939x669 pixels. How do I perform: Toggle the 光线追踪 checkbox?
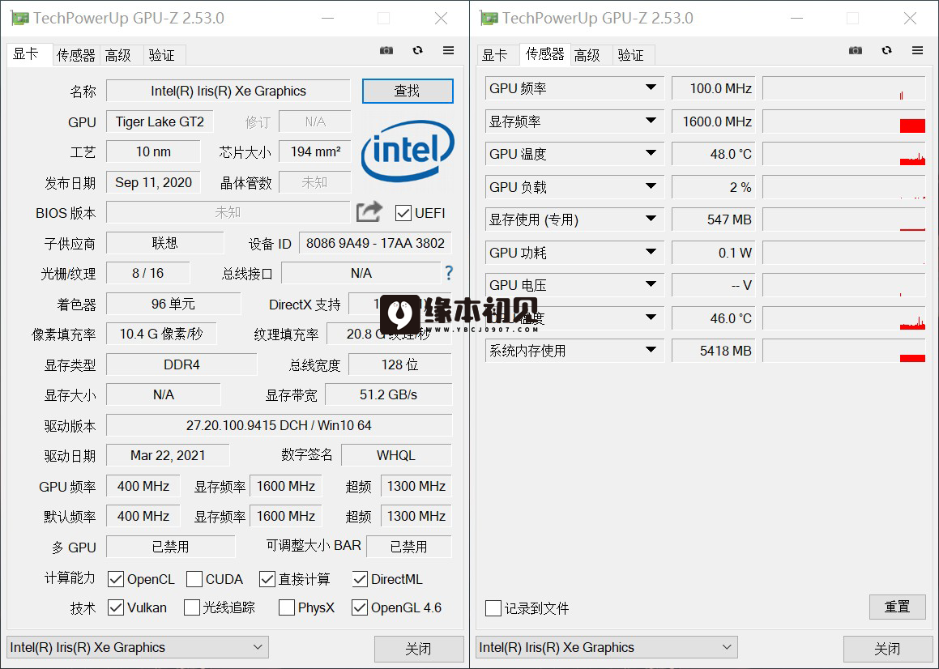(x=192, y=607)
